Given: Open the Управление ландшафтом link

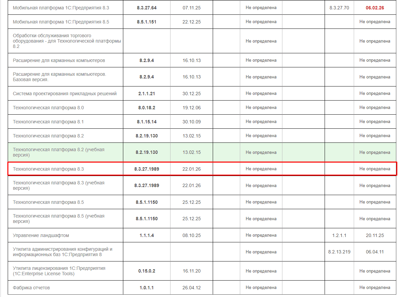Looking at the screenshot, I should tap(41, 235).
